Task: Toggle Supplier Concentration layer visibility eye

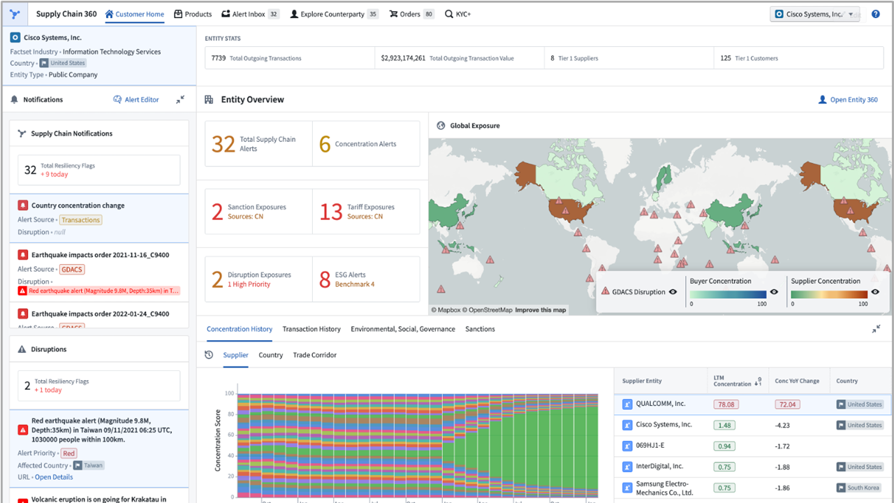Action: (x=875, y=292)
